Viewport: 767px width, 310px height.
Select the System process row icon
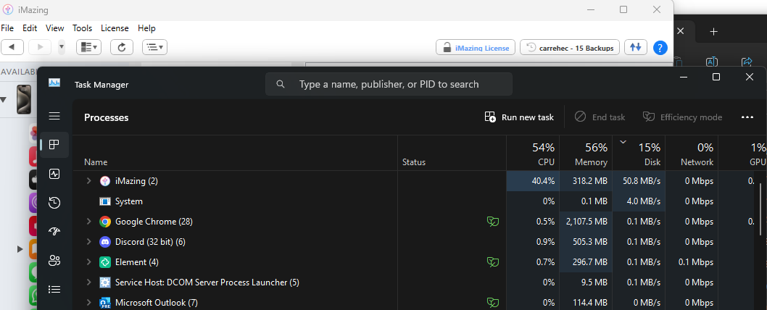(x=104, y=201)
